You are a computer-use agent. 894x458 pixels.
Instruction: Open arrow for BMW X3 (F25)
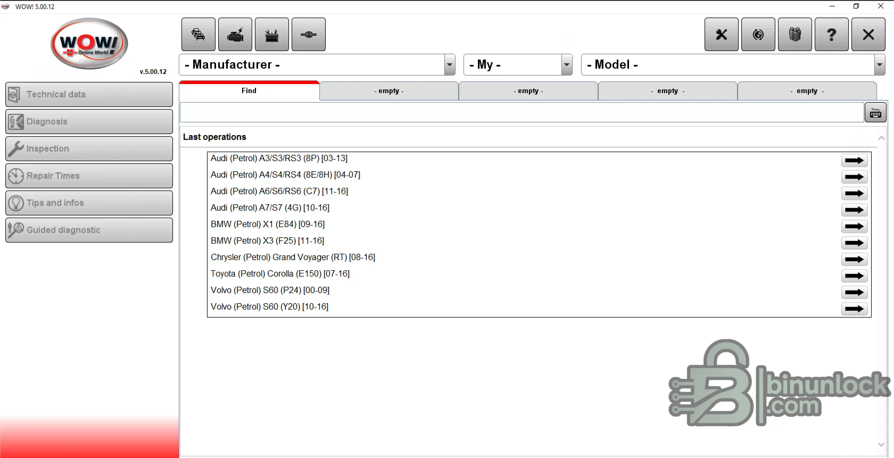(854, 243)
